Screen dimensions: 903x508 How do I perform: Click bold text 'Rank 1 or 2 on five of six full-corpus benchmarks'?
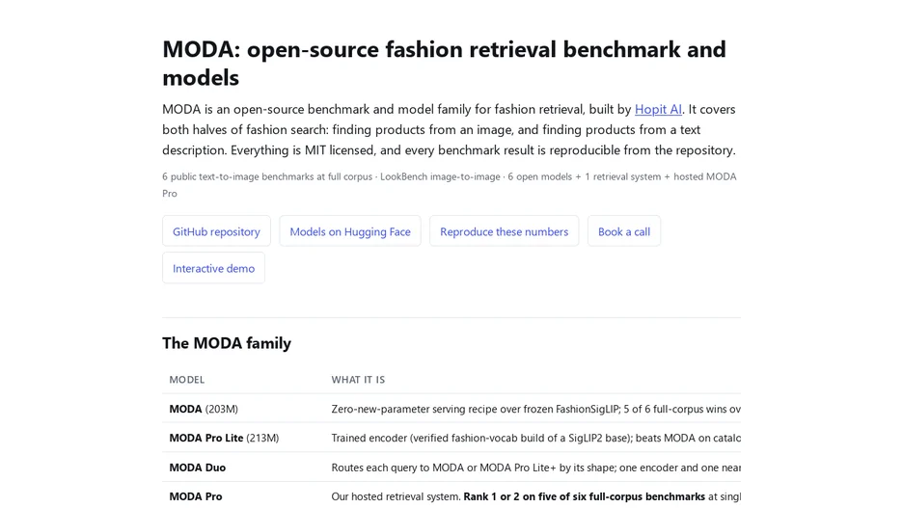584,495
